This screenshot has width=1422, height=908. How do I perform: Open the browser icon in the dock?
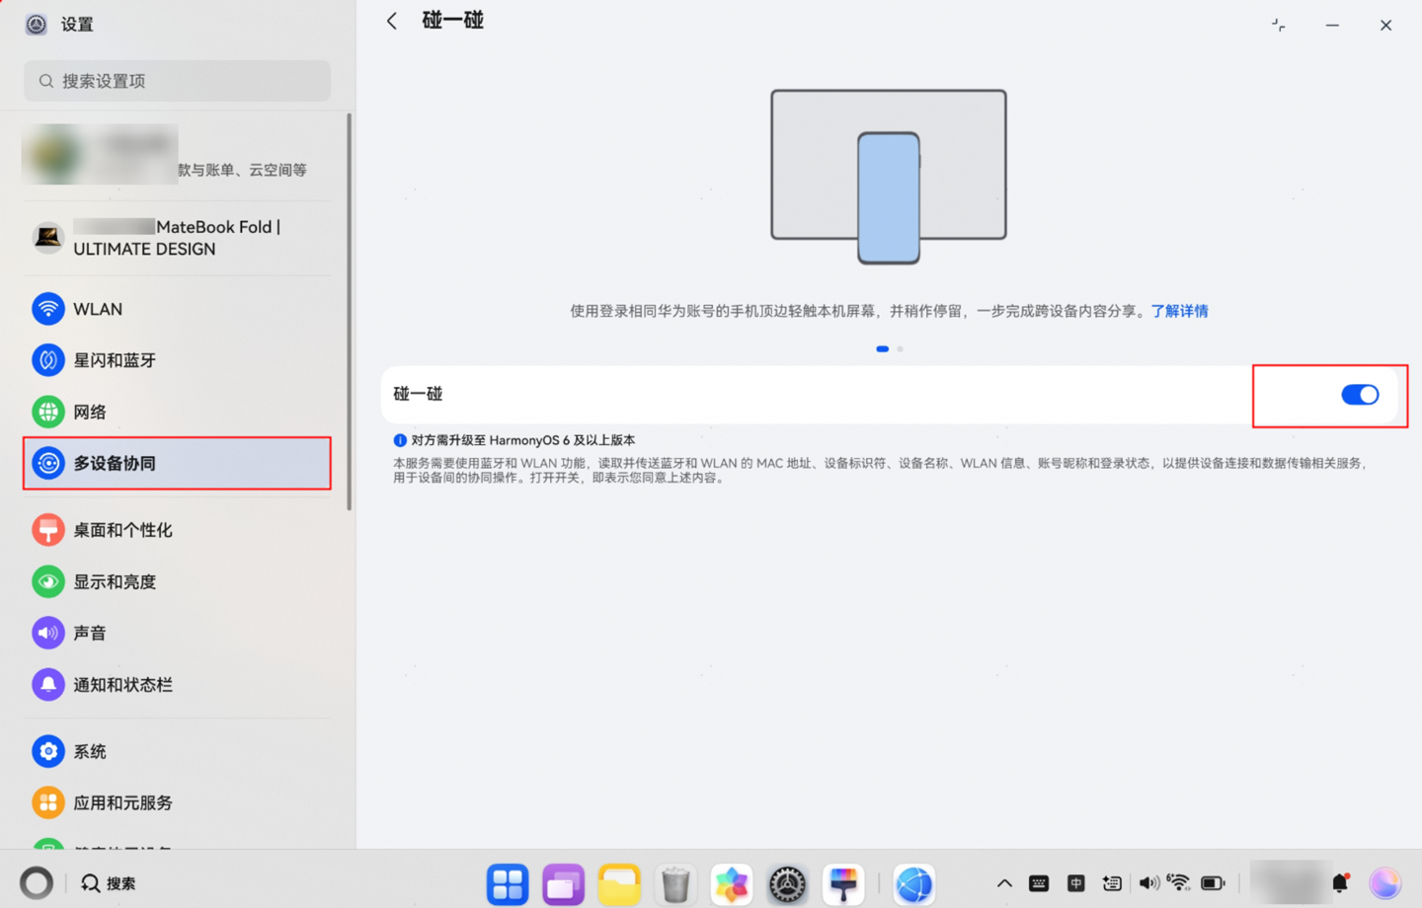pos(913,883)
